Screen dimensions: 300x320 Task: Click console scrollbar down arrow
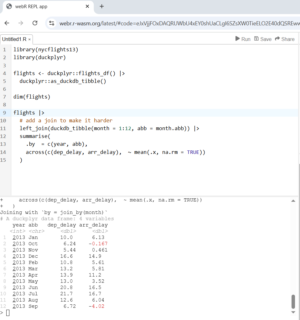(x=293, y=312)
